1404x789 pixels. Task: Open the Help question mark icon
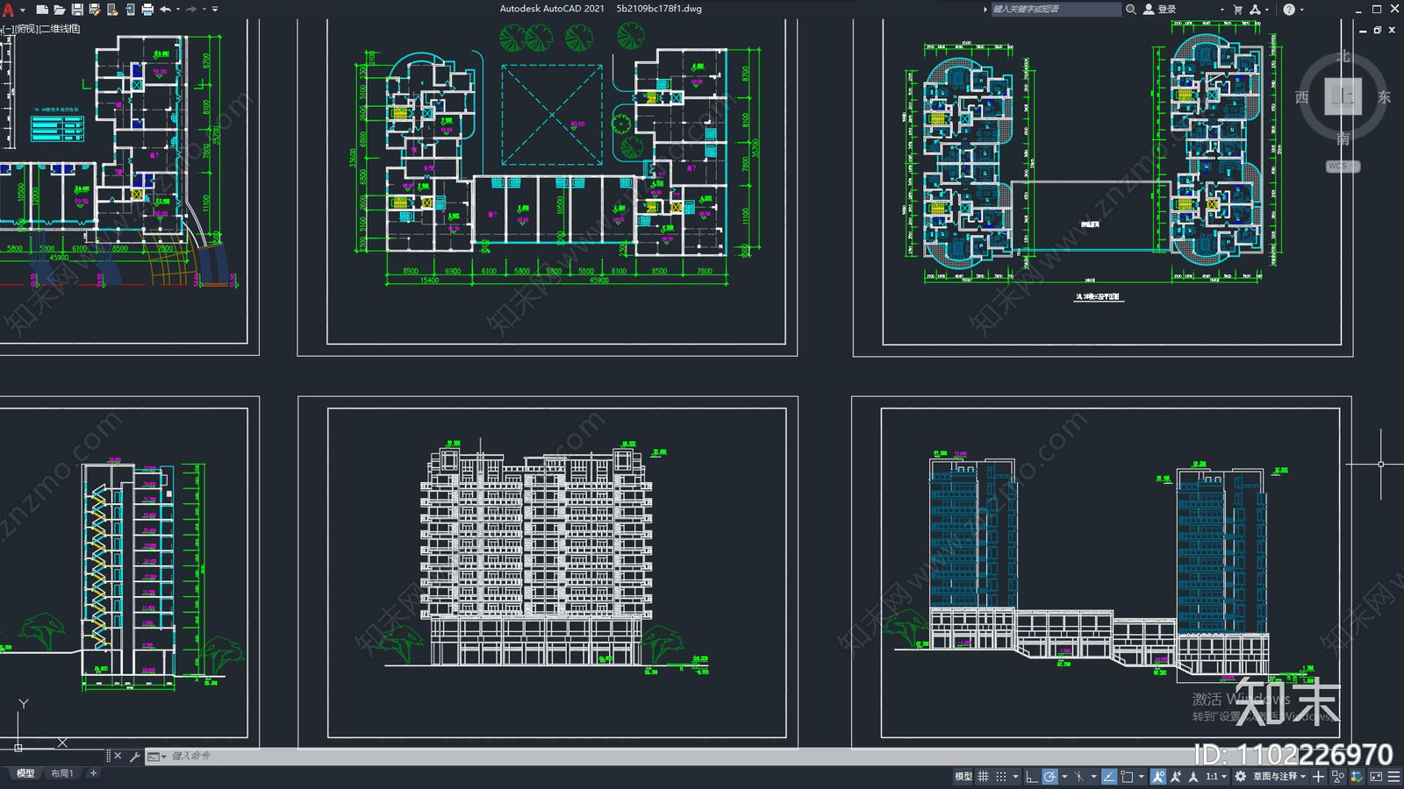[1288, 9]
